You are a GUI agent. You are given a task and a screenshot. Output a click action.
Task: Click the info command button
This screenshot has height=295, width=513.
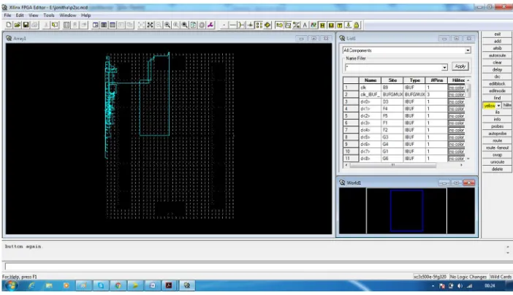pyautogui.click(x=498, y=119)
